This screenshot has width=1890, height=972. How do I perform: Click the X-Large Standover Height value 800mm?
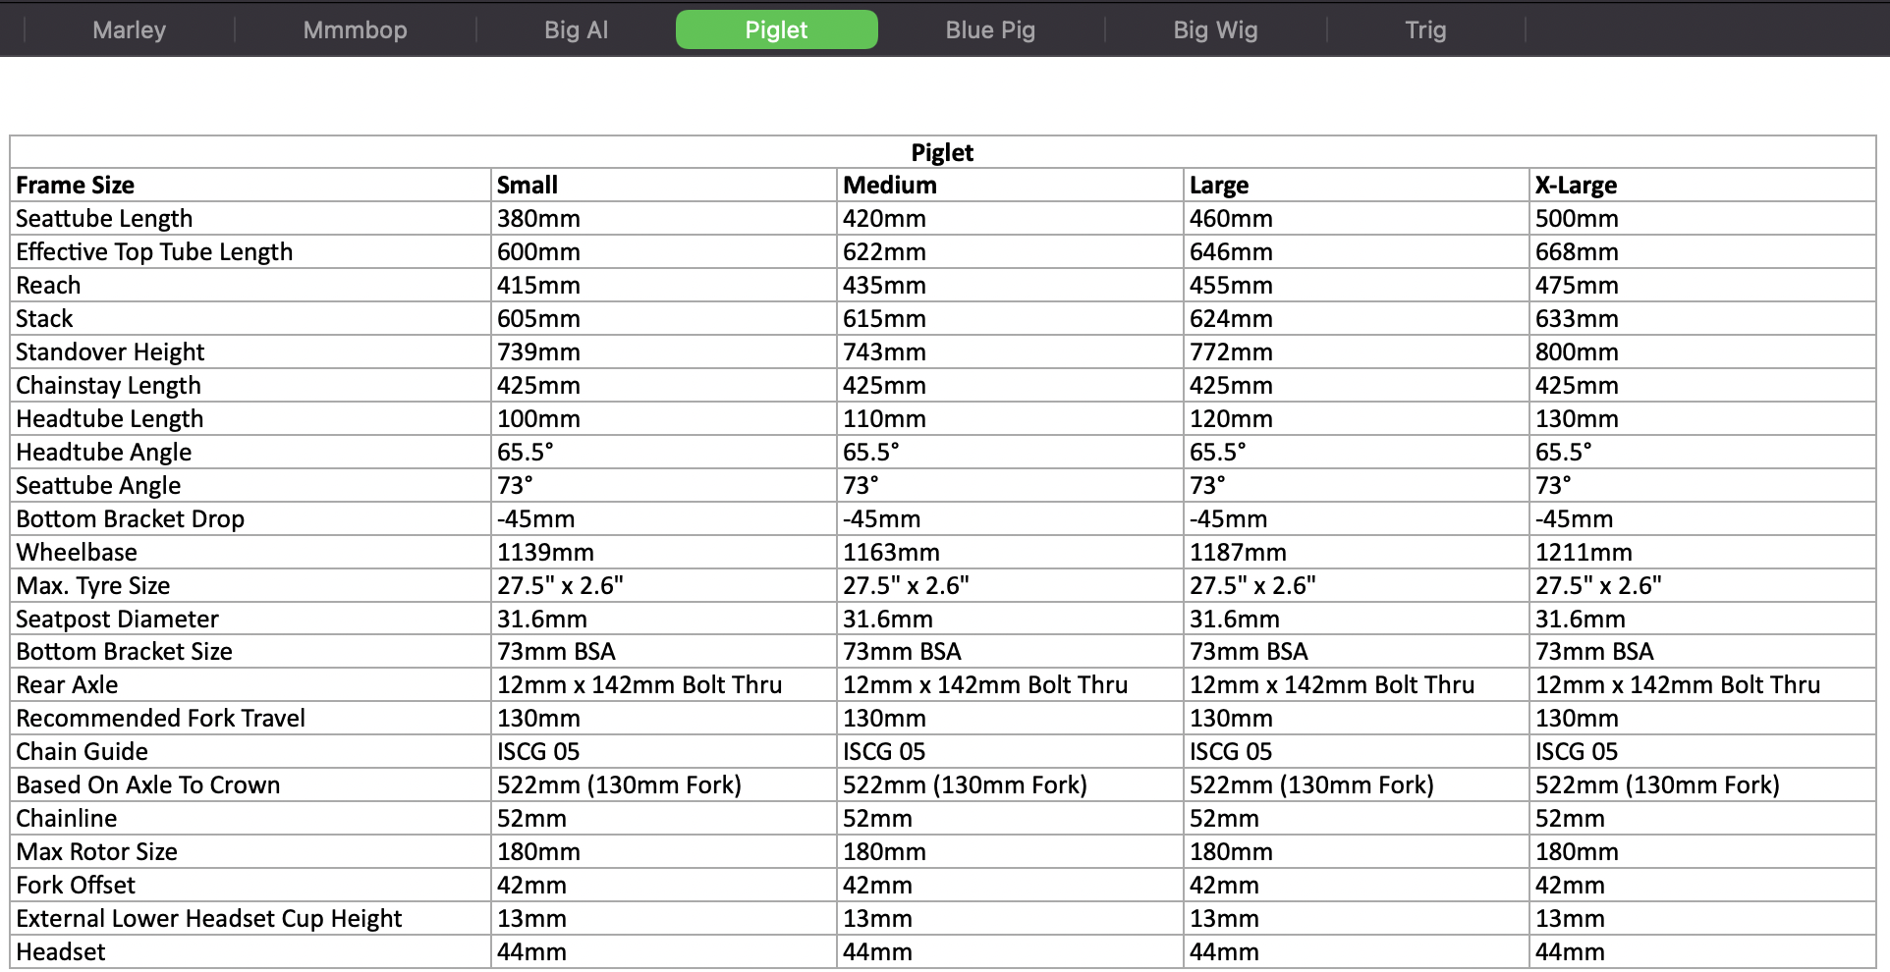point(1577,352)
